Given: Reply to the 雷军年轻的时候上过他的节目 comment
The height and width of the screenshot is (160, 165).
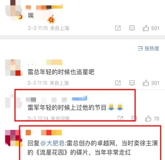Looking at the screenshot, I should (134, 118).
